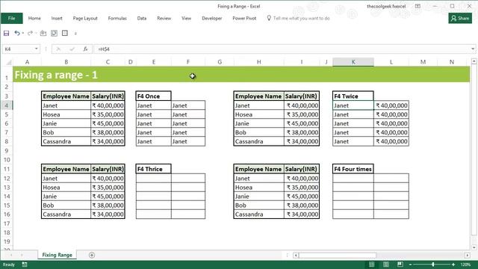Switch to the View ribbon tab

(186, 18)
